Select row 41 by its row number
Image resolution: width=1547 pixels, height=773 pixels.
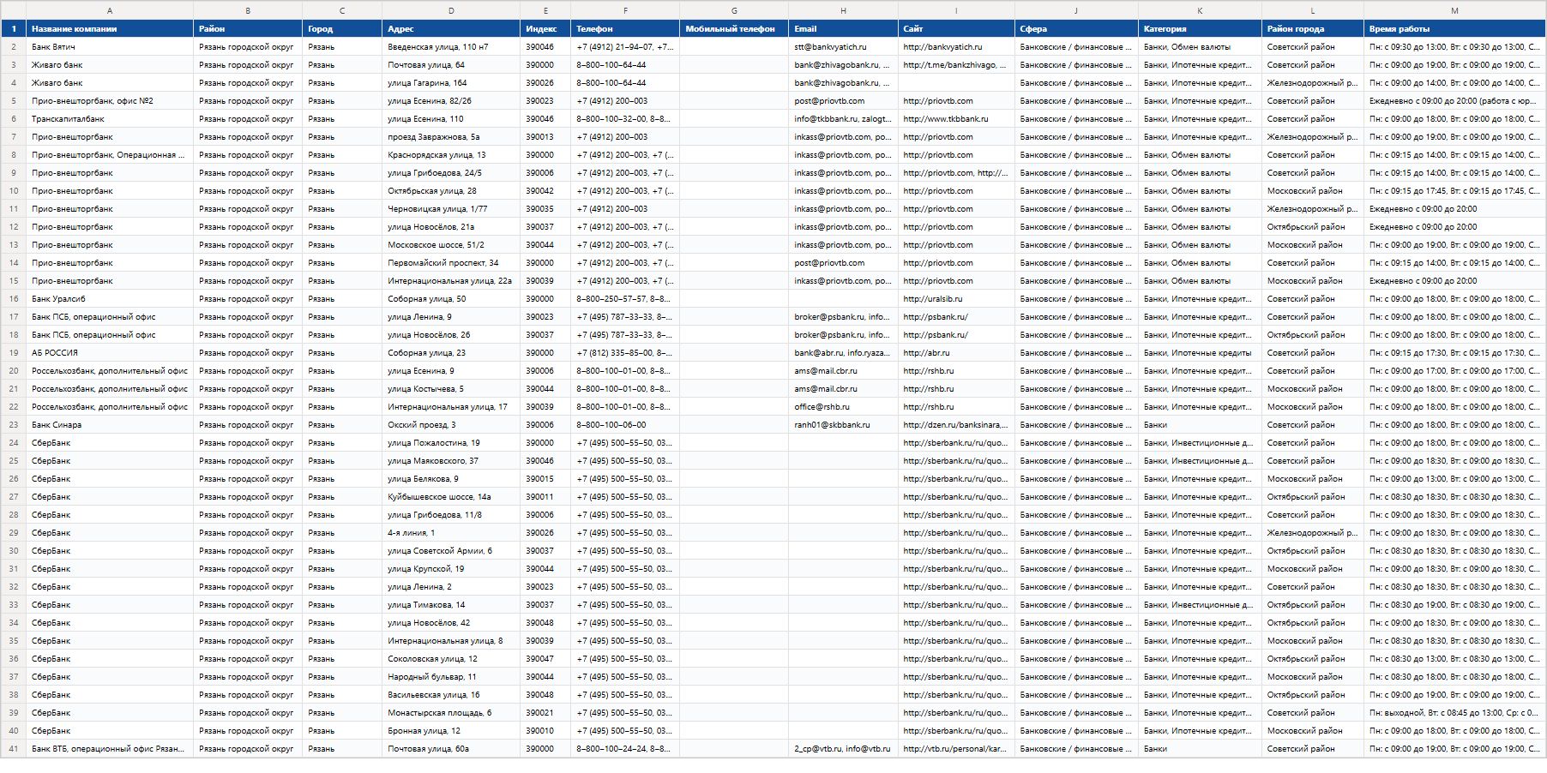(13, 748)
